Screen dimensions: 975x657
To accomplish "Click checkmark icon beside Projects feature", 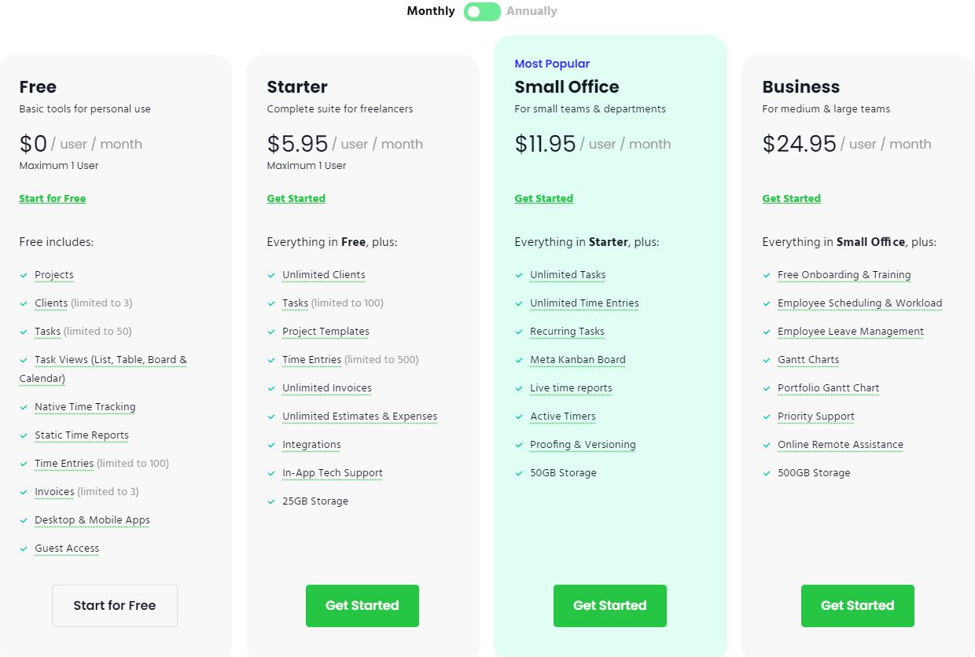I will (x=24, y=276).
